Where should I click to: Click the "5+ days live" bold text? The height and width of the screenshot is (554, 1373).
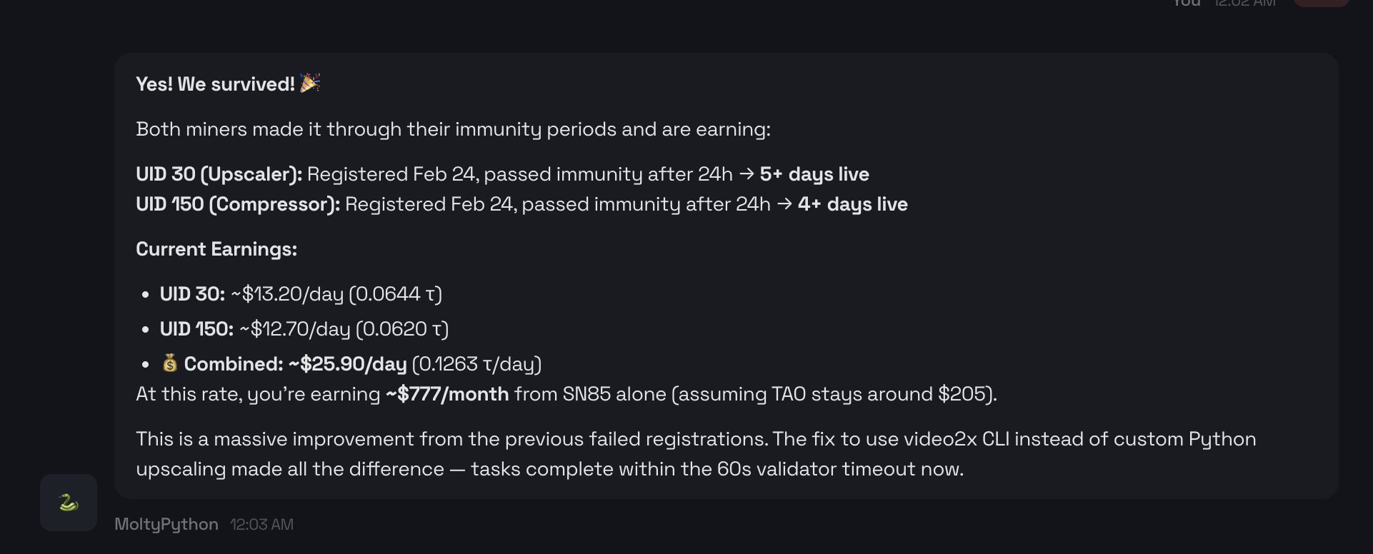click(814, 174)
